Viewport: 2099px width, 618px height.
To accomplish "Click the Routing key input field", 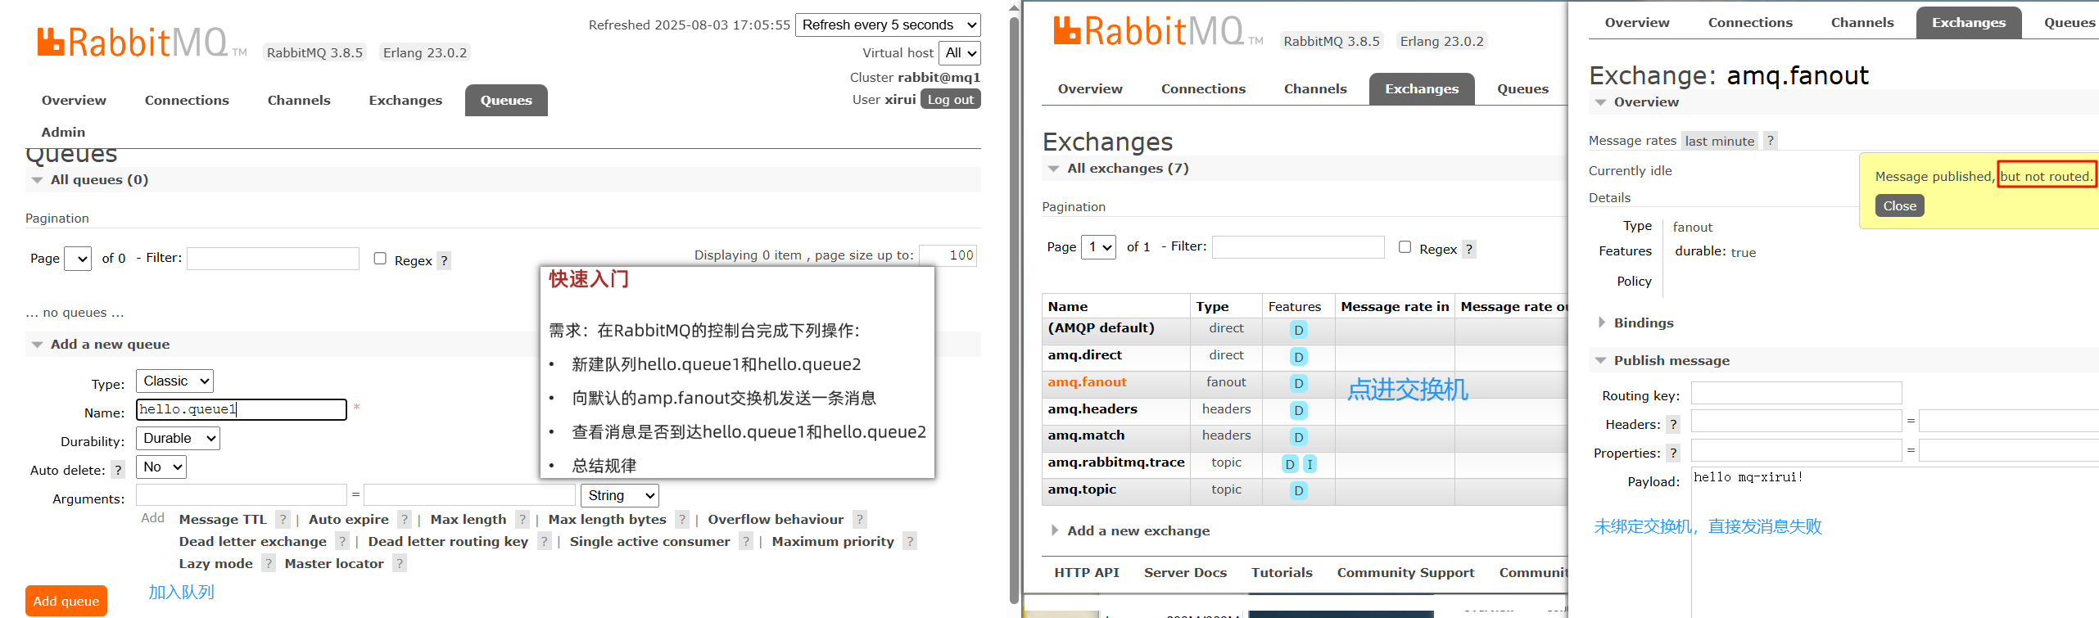I will pos(1796,393).
